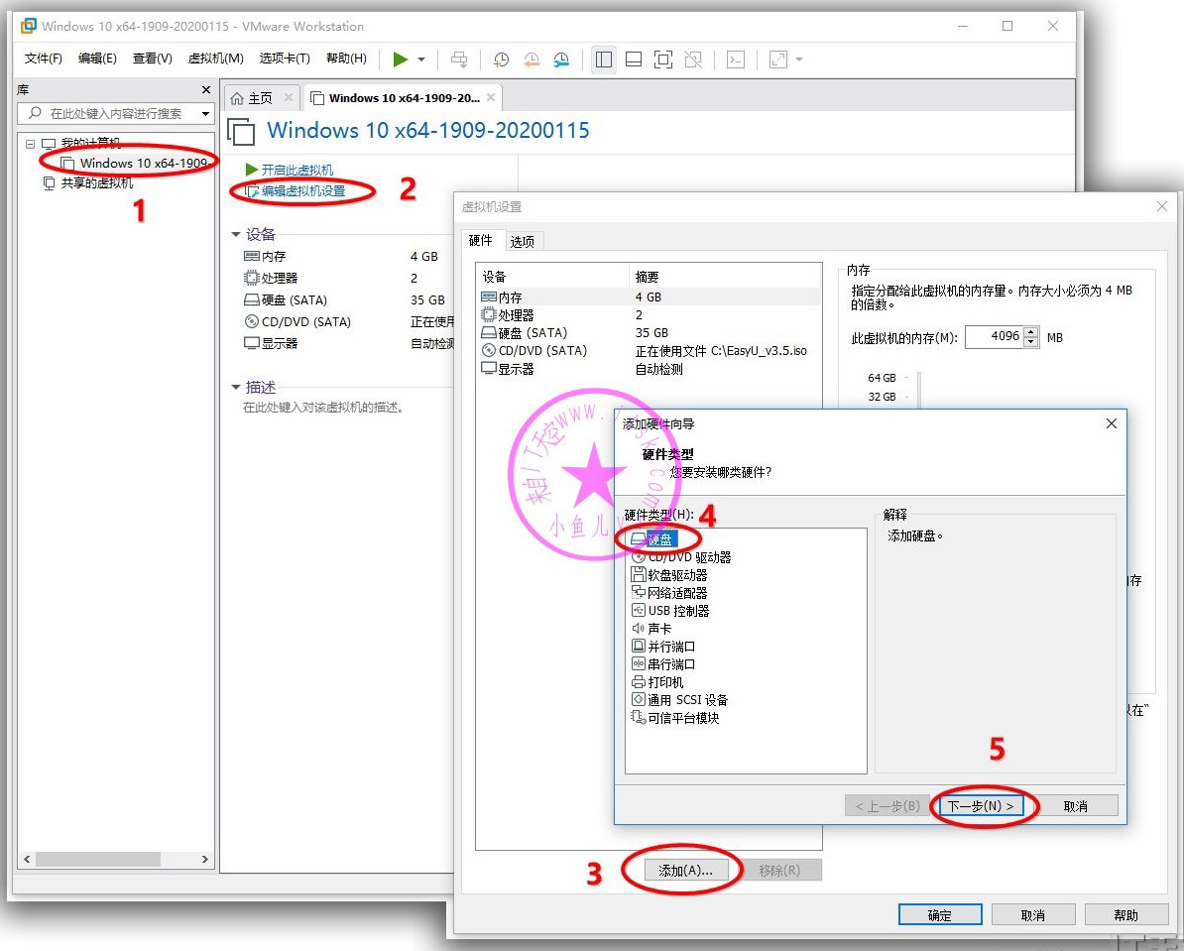The image size is (1184, 951).
Task: Toggle the thumbnail bar toolbar icon
Action: click(634, 59)
